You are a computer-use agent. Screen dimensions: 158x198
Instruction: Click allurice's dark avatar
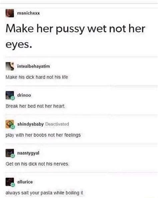coord(10,182)
